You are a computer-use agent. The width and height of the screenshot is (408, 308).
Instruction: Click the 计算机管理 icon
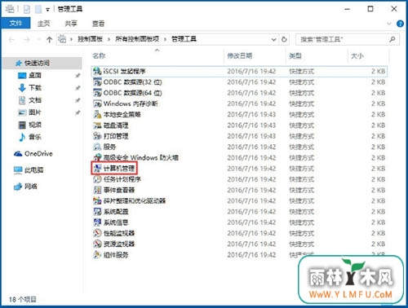[97, 169]
